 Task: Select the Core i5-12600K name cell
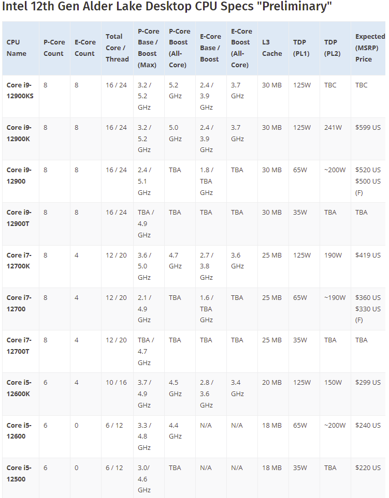[19, 388]
